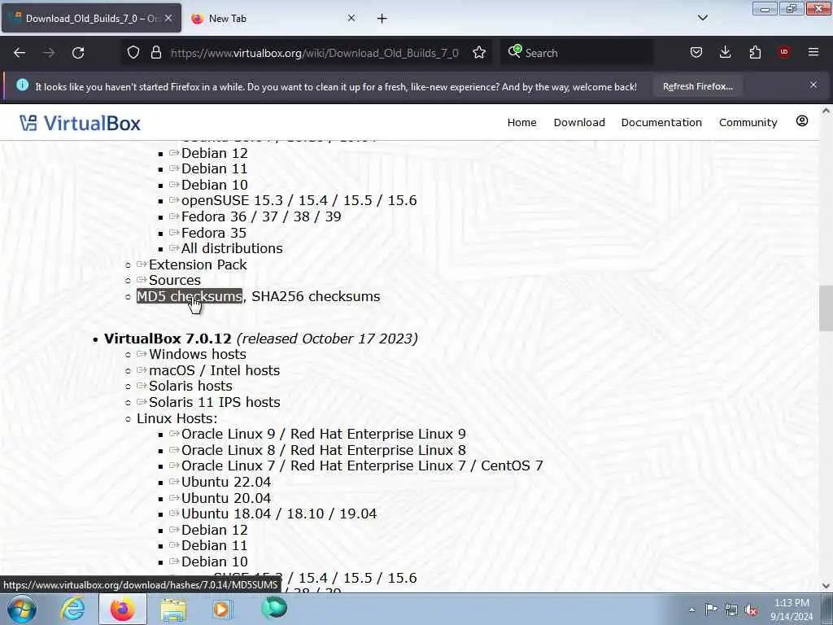
Task: Open the Downloads panel
Action: tap(725, 53)
